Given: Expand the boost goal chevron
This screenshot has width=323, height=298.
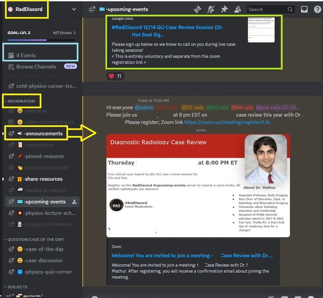Looking at the screenshot, I should click(75, 33).
